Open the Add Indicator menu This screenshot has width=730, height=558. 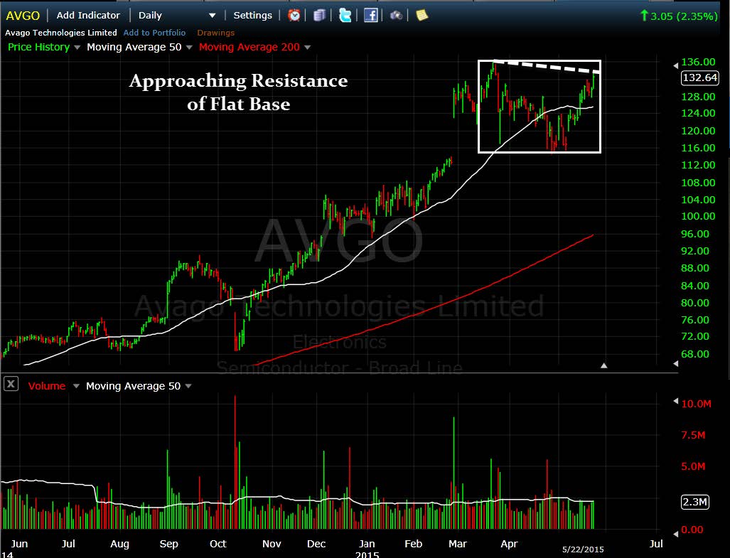[88, 16]
